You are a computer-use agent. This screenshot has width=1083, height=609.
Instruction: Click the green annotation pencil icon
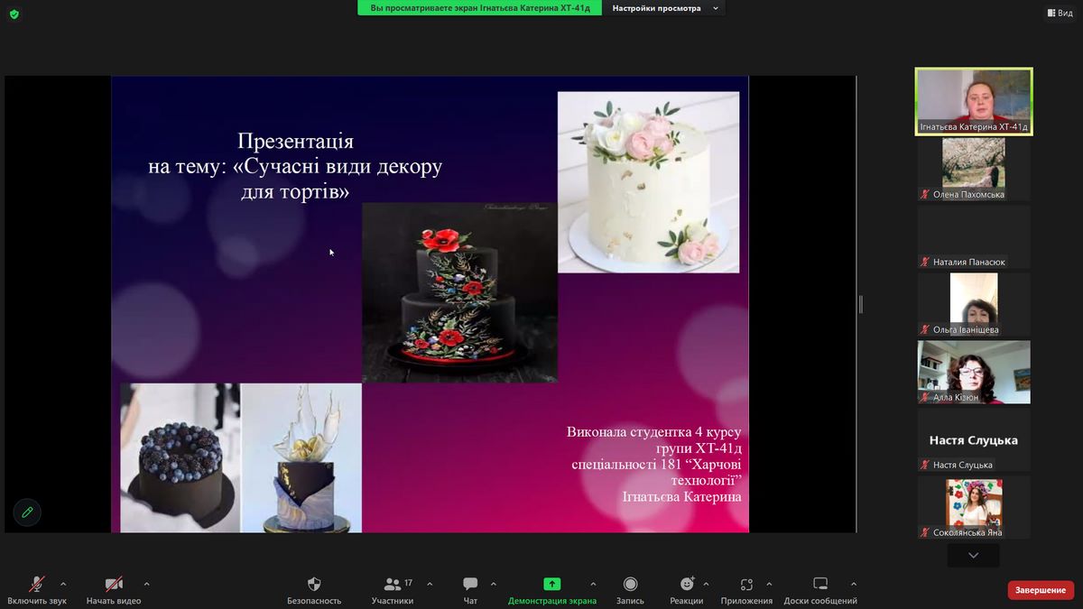click(27, 512)
